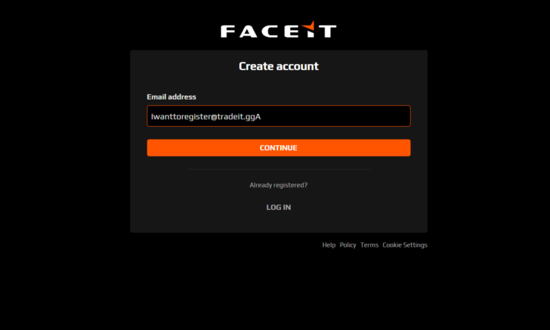
Task: Click 'Iwanttoregister' text in the email field
Action: (x=181, y=117)
